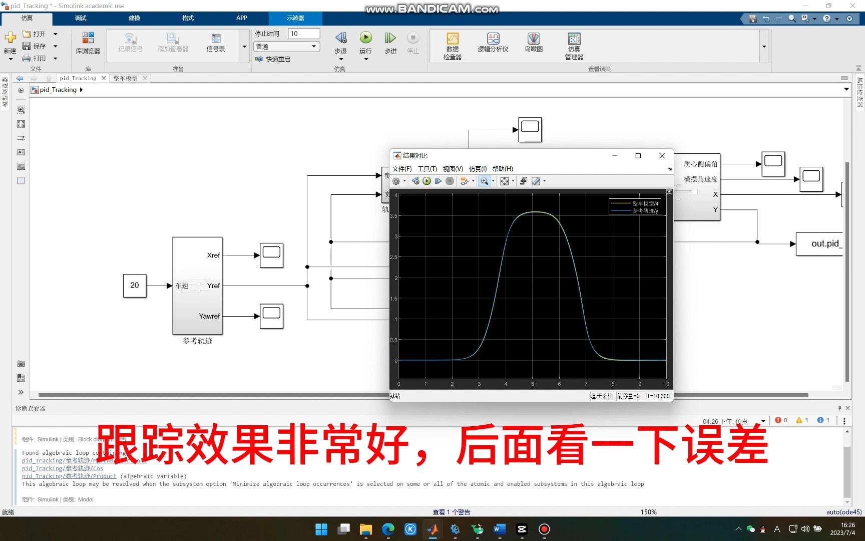Switch to the 调试 ribbon tab

click(x=80, y=18)
